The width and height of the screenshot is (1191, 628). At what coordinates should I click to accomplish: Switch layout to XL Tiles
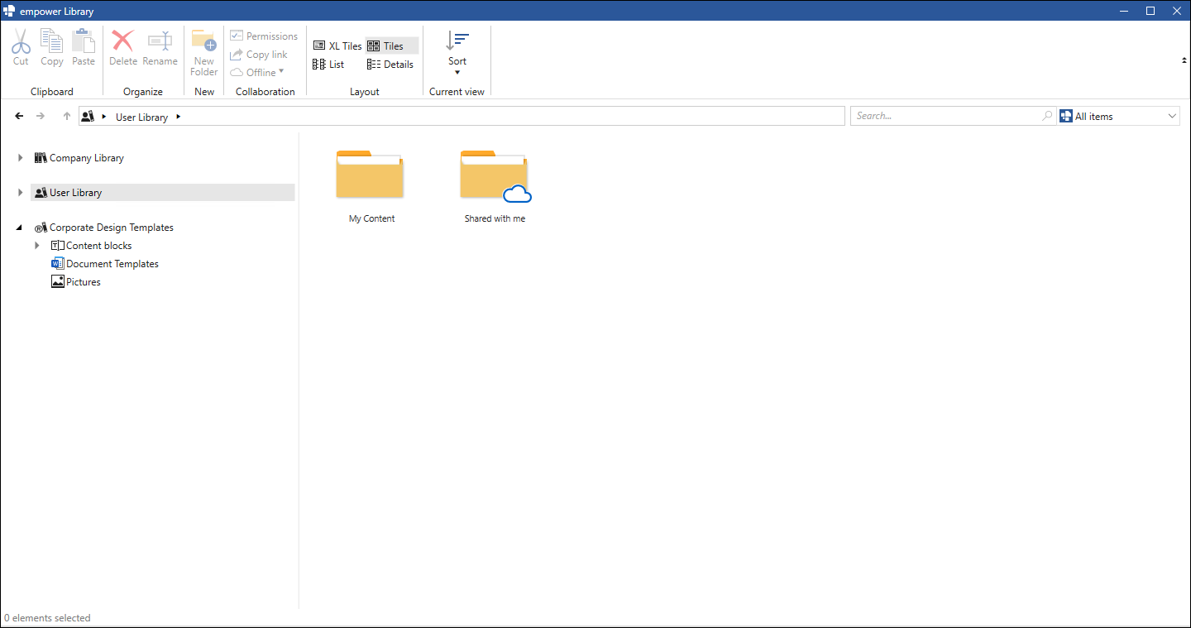[337, 46]
